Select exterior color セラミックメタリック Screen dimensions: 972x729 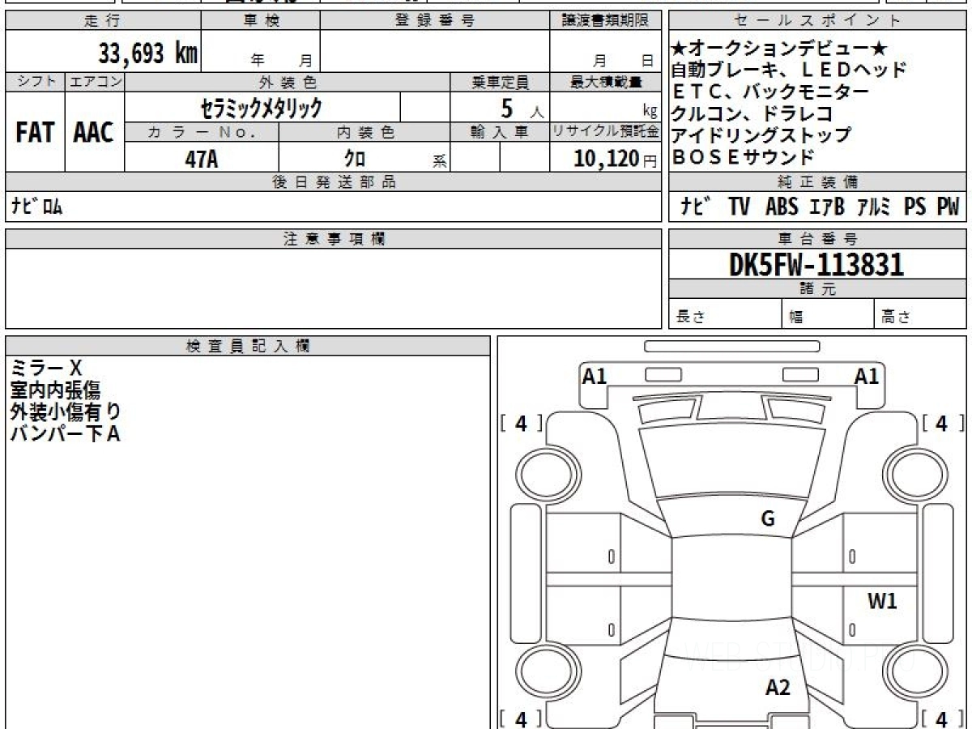(262, 107)
